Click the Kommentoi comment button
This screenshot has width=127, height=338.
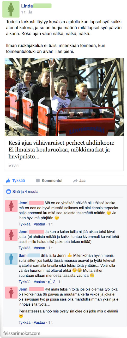click(x=49, y=181)
